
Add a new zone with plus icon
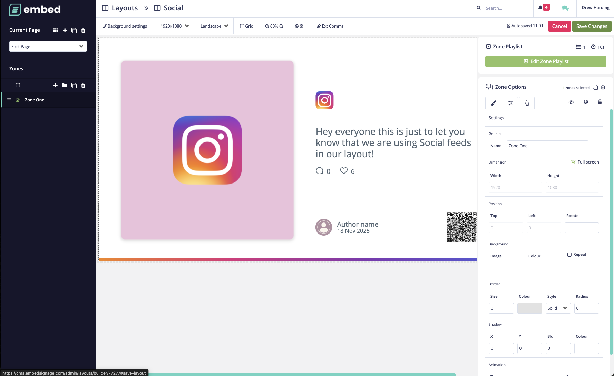(56, 85)
